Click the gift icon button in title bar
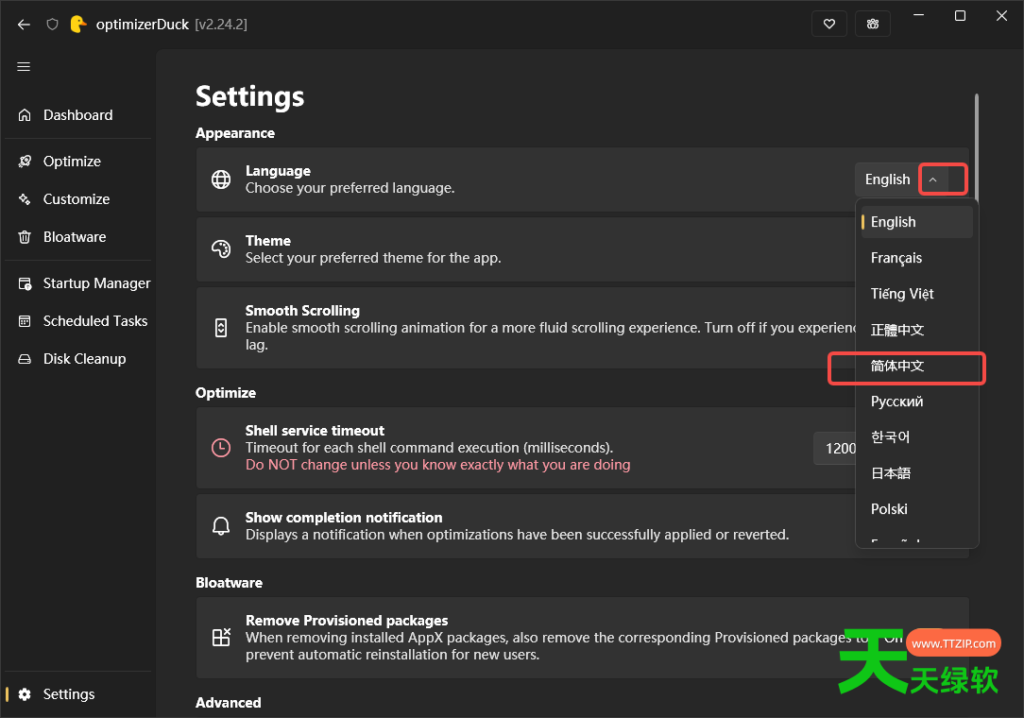 [x=873, y=25]
